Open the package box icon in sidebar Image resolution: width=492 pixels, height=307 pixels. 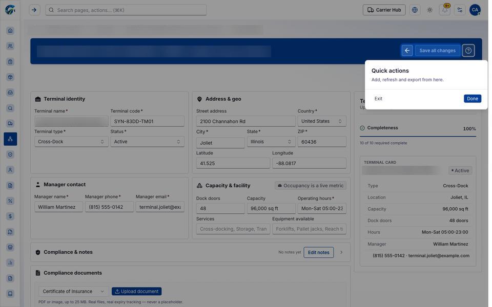[x=10, y=77]
